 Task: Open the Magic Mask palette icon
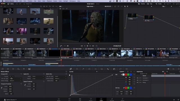click(x=102, y=69)
